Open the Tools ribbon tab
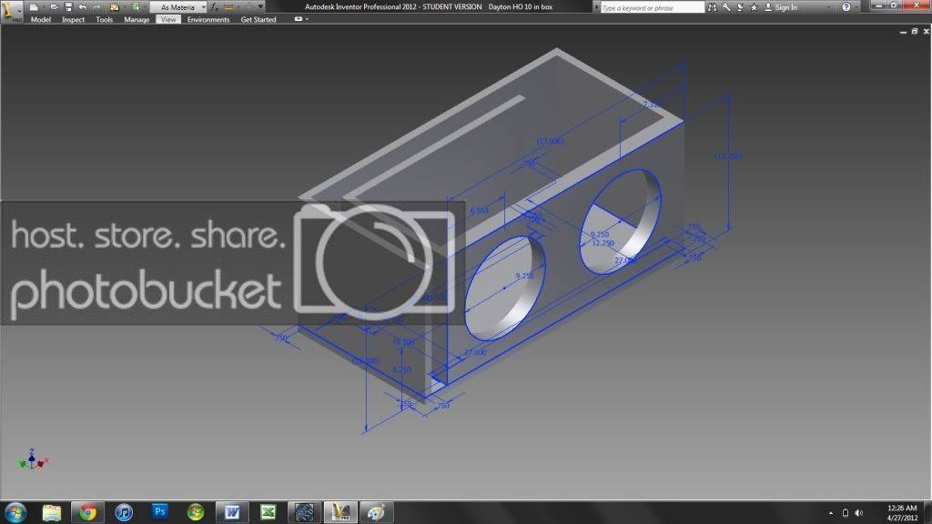Image resolution: width=932 pixels, height=524 pixels. [x=104, y=20]
